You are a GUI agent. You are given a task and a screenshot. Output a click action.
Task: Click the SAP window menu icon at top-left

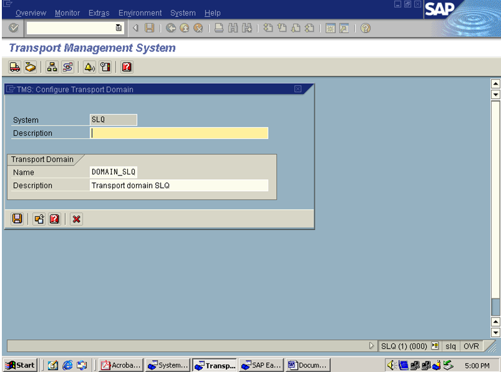(7, 4)
